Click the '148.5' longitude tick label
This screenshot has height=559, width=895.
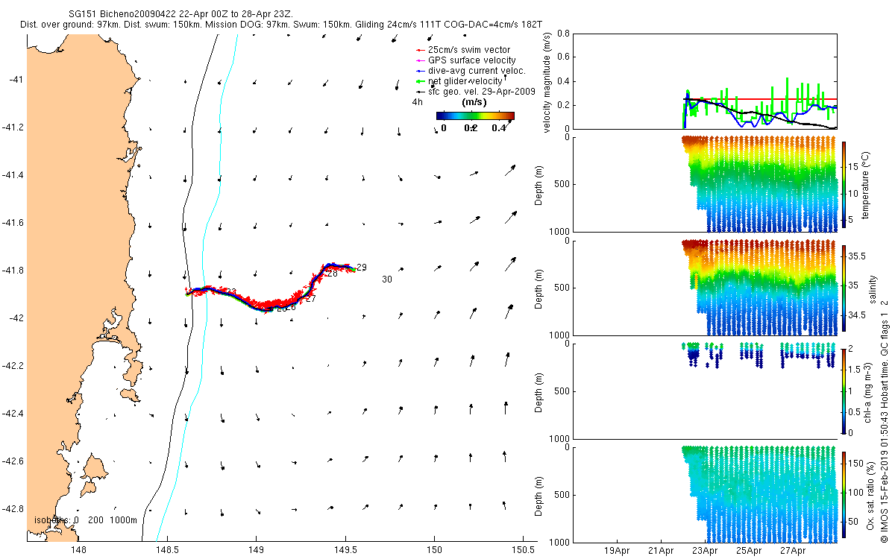(167, 550)
